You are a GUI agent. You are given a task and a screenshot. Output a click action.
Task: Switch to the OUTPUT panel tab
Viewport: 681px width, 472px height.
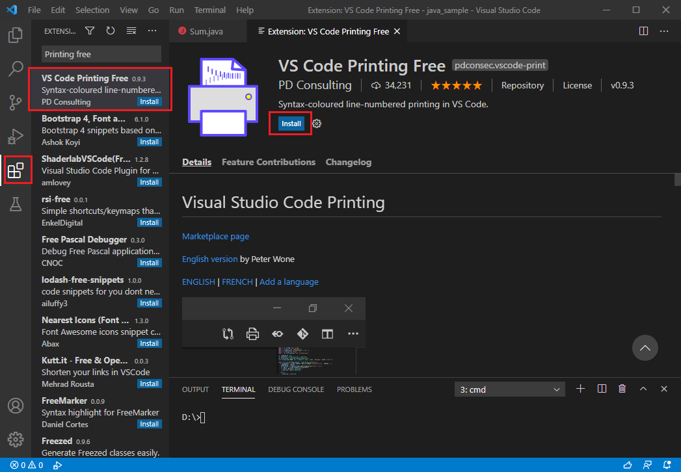pos(195,389)
